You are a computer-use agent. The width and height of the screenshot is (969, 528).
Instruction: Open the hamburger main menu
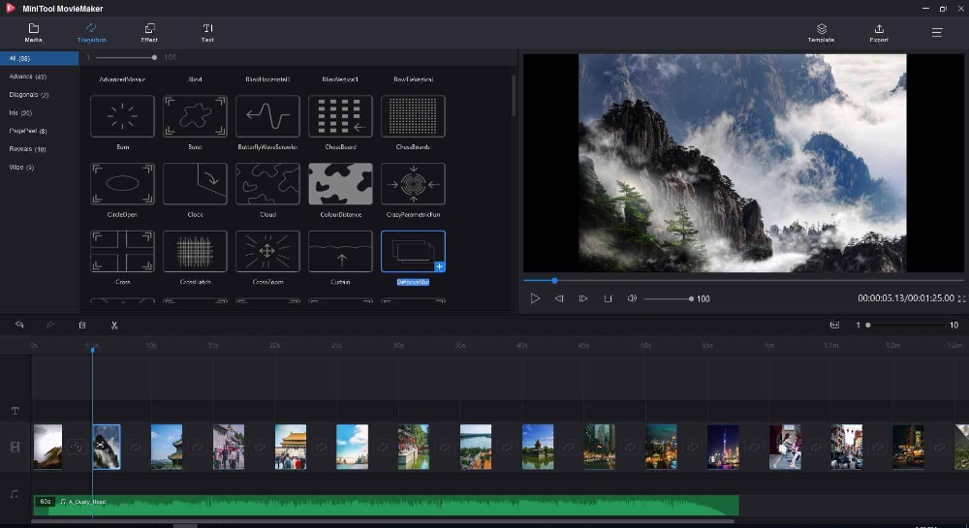[x=937, y=32]
